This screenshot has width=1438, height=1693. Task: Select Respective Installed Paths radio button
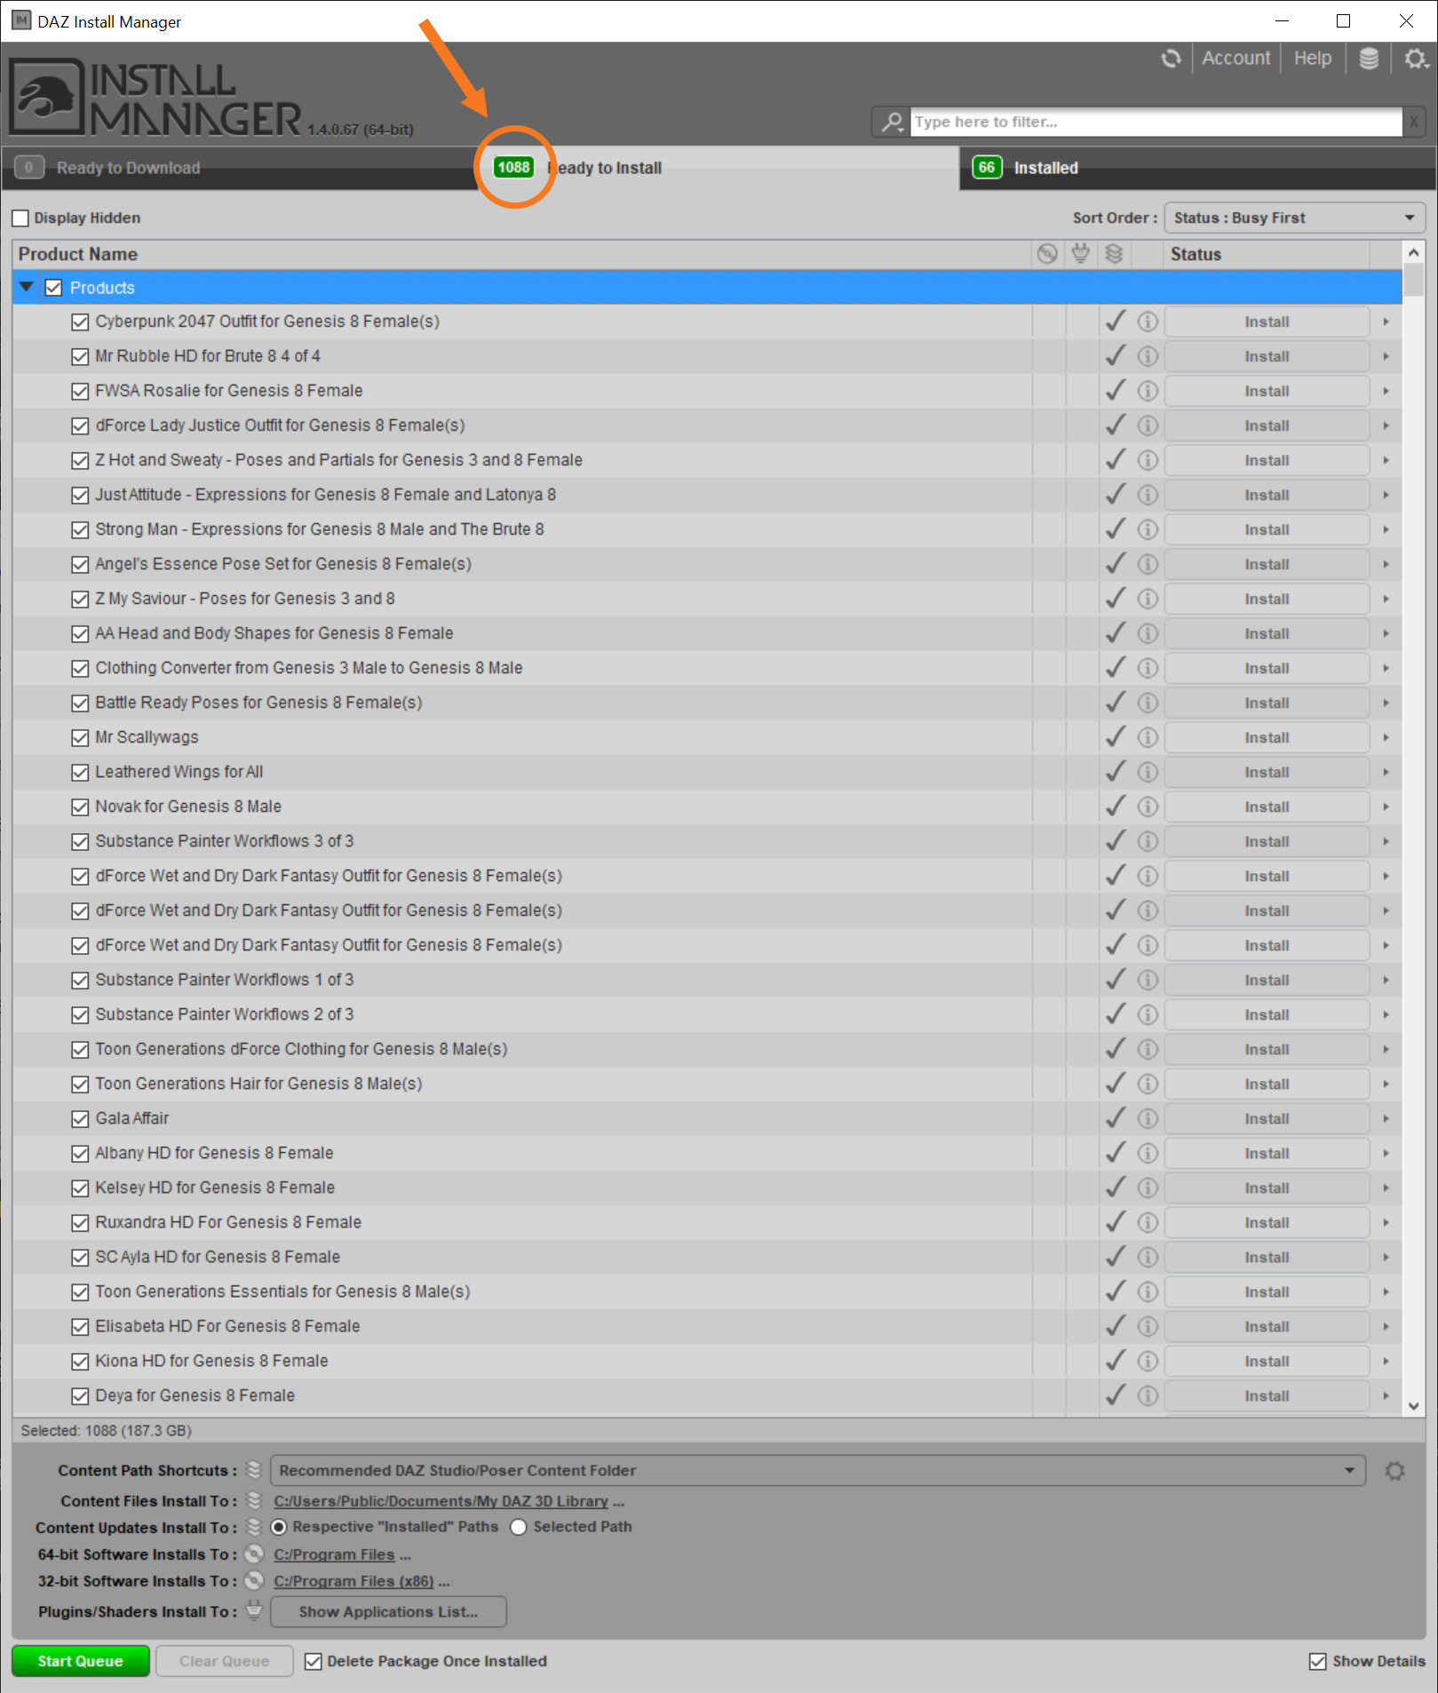tap(279, 1527)
